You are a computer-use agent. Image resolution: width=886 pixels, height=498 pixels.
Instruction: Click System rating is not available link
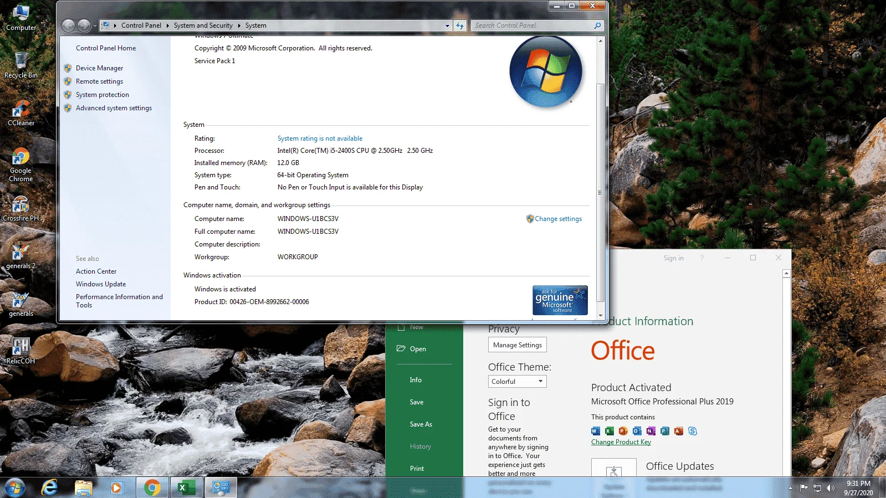[x=320, y=138]
